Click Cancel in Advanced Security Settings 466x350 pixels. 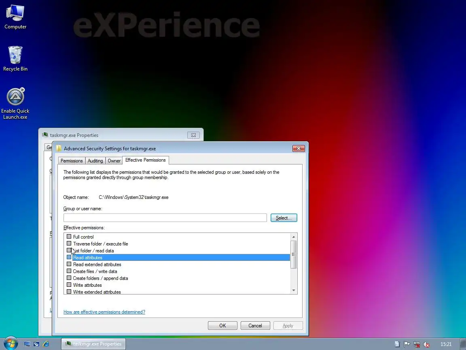click(255, 326)
